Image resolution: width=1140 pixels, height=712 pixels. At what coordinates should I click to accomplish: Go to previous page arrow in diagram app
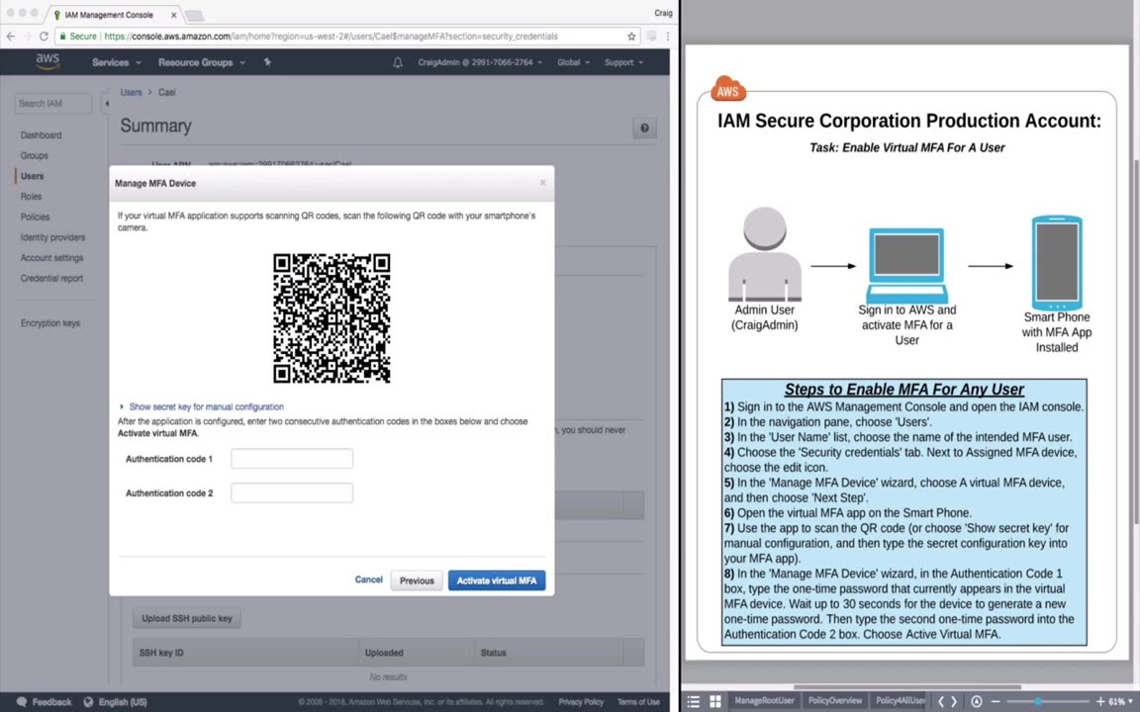point(941,701)
